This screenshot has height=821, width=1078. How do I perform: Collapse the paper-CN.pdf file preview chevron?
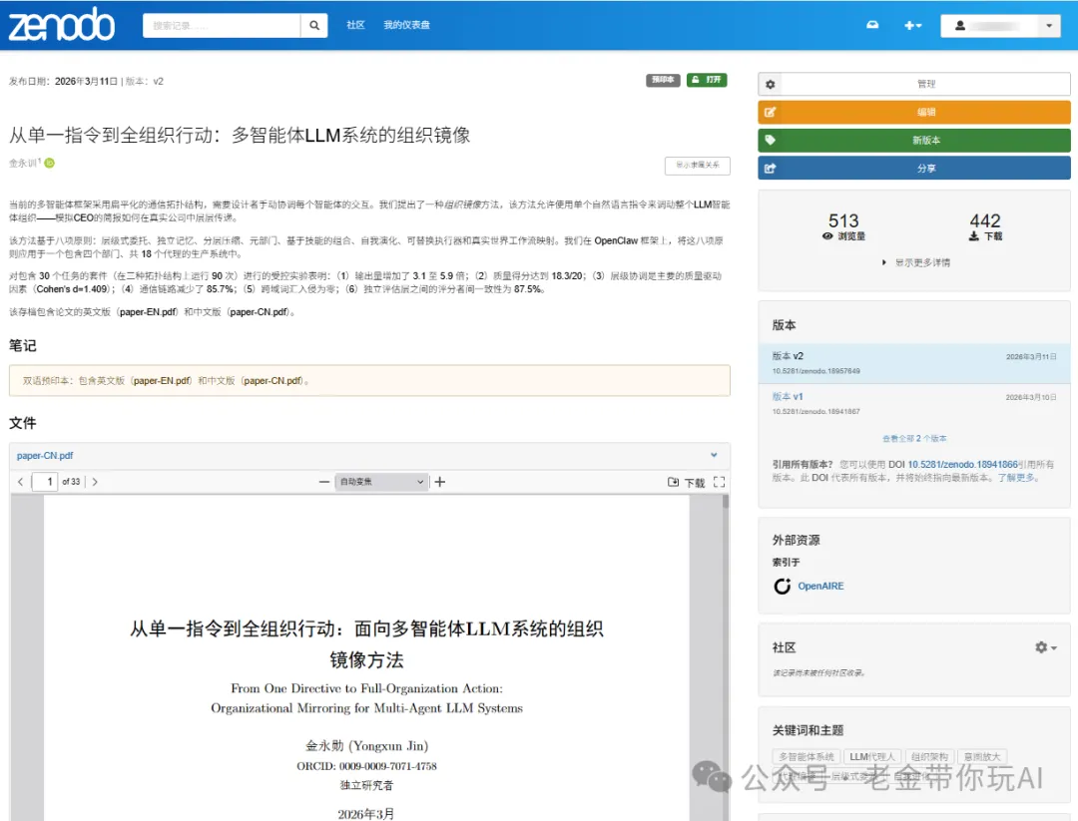[714, 455]
